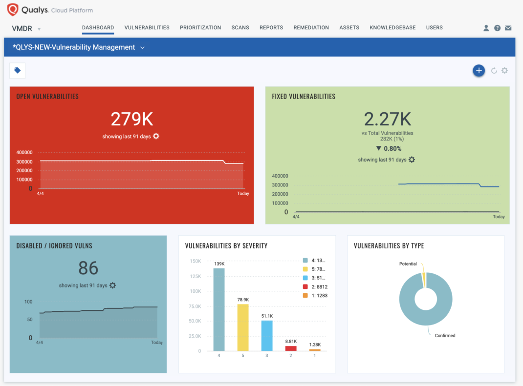Click the *QLYS-NEW-Vulnerability Management dashboard title
This screenshot has height=386, width=523.
point(74,47)
